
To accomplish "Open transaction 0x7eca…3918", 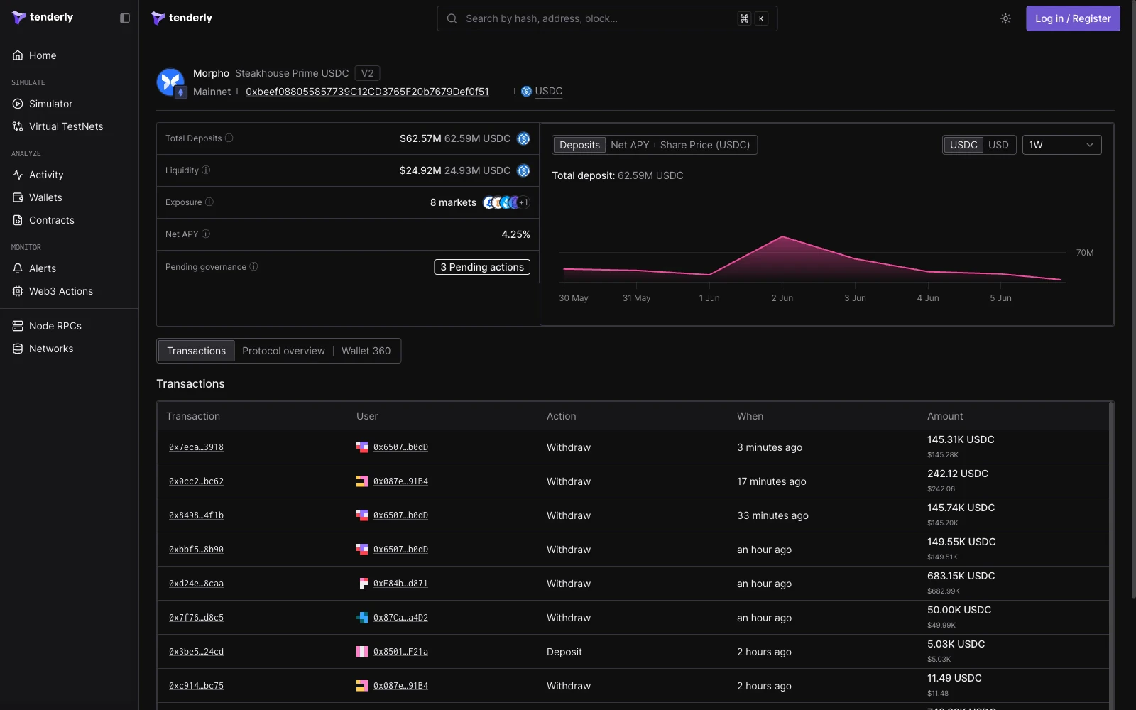I will click(196, 447).
